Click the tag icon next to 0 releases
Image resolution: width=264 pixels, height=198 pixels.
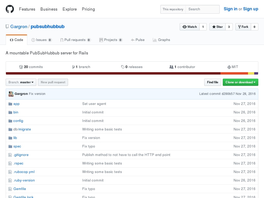tap(123, 67)
